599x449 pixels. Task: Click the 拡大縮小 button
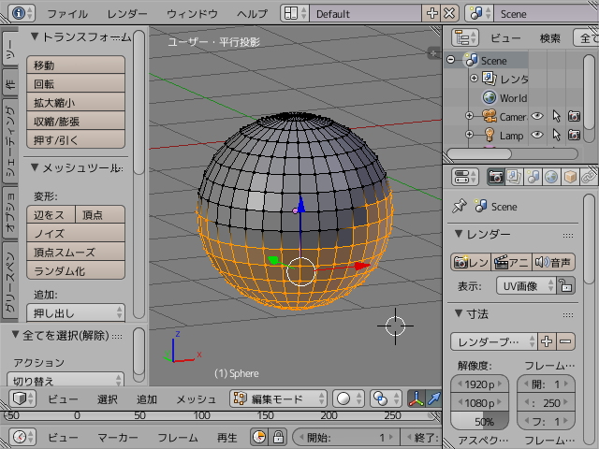click(76, 102)
